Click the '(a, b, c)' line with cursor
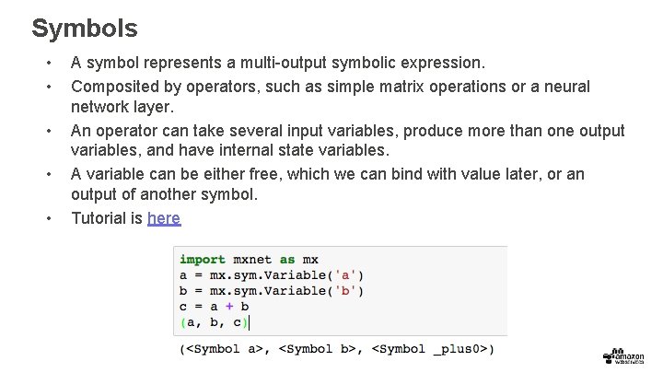 tap(214, 322)
